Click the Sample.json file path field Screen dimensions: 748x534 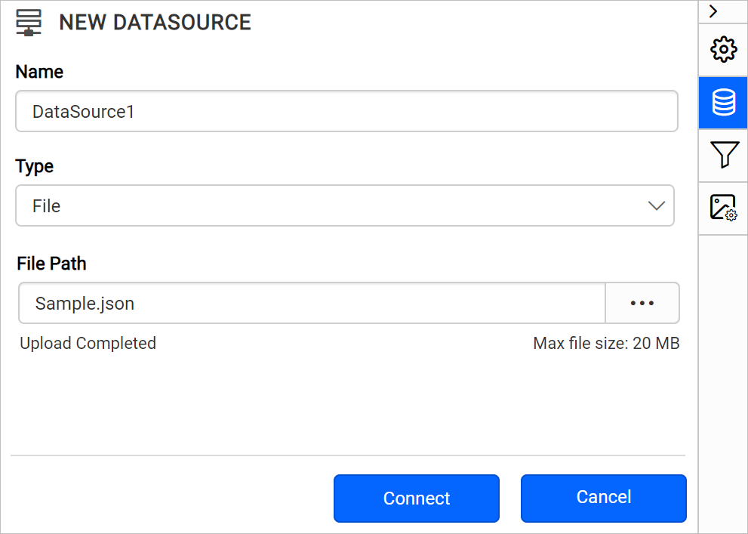[x=312, y=303]
